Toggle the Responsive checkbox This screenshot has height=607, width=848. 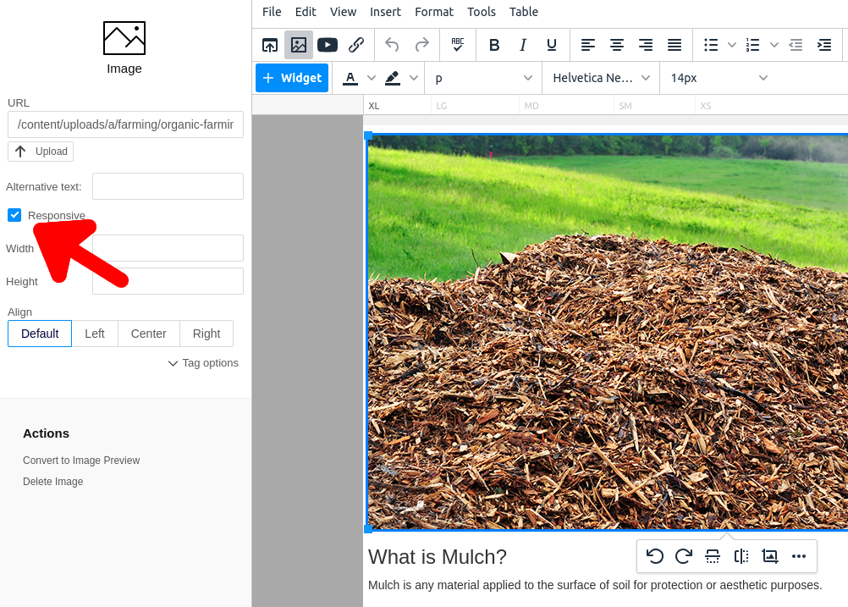click(x=14, y=215)
